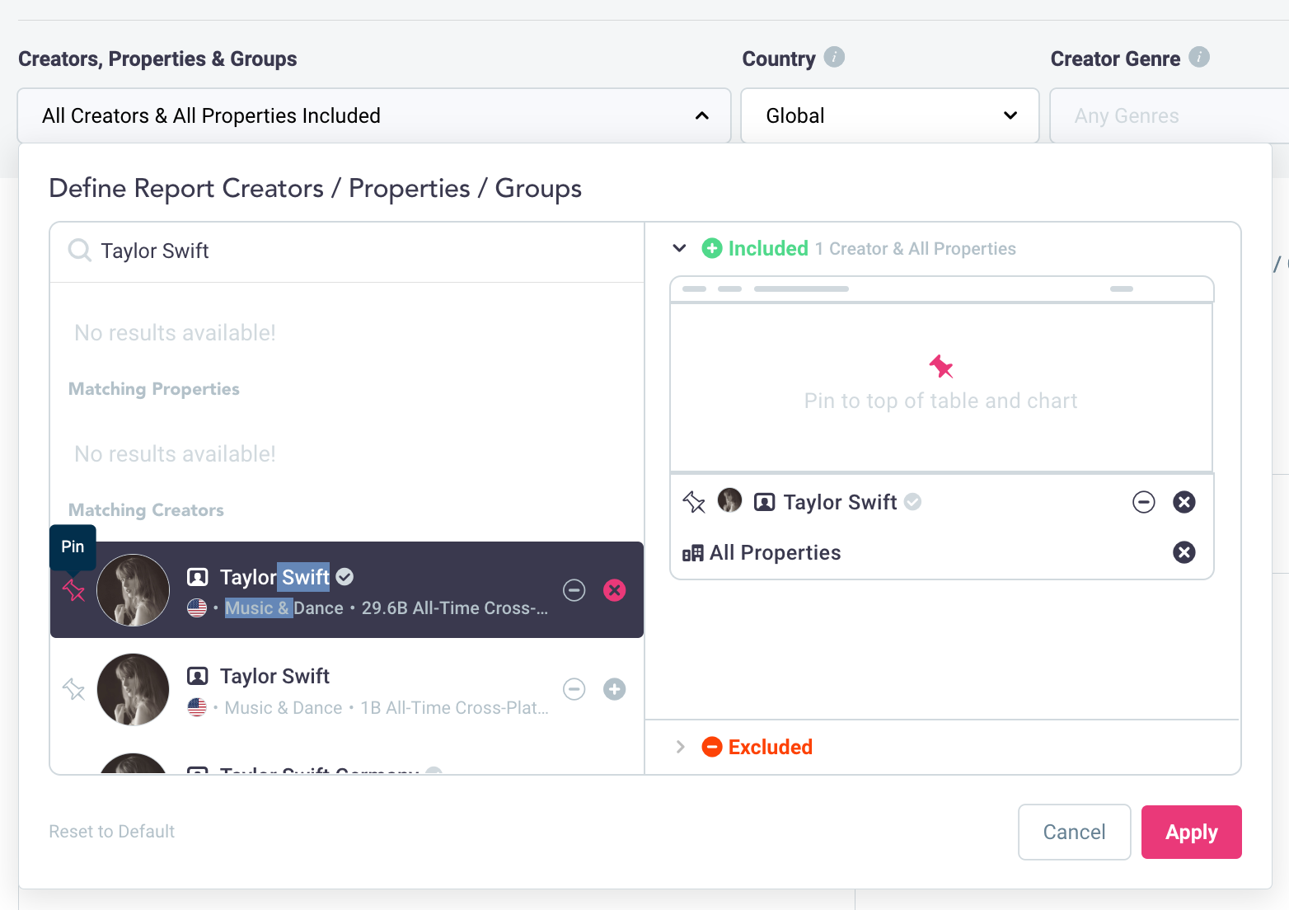Click the Taylor Swift search field
The height and width of the screenshot is (910, 1289).
pos(363,251)
